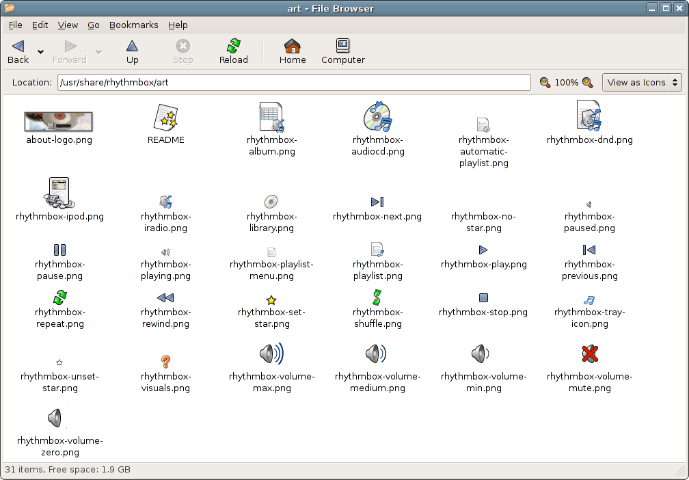
Task: Select the rhythmbox-library.png disc icon
Action: [x=271, y=202]
